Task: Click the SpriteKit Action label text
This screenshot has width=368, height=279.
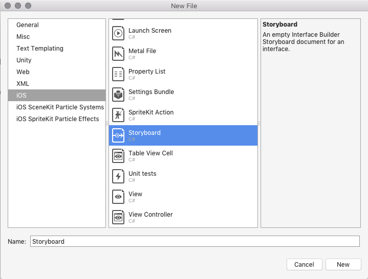Action: click(151, 112)
